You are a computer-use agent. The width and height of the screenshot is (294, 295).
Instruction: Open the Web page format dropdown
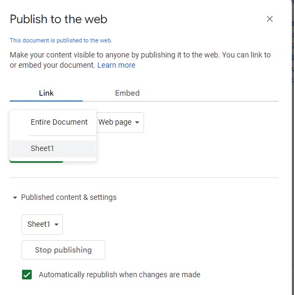click(120, 123)
